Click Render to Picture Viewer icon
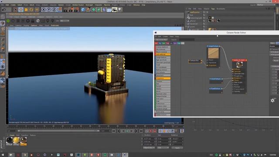This screenshot has width=279, height=157. pos(71,10)
